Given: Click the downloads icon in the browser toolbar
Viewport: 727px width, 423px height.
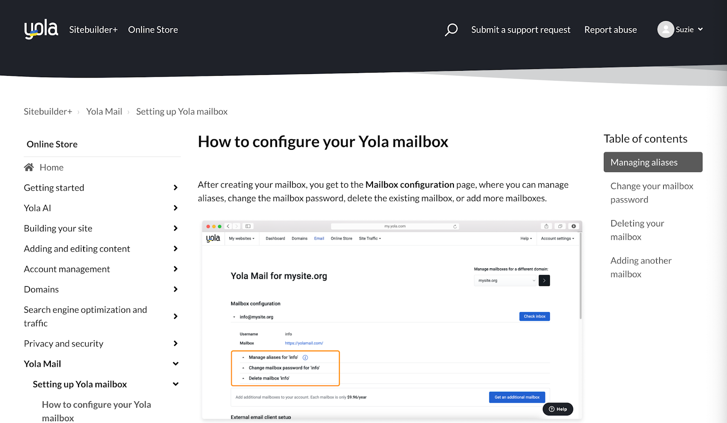Looking at the screenshot, I should (x=573, y=226).
